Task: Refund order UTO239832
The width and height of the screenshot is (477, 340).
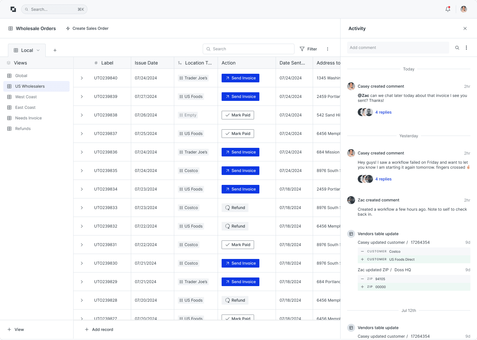Action: pos(235,226)
